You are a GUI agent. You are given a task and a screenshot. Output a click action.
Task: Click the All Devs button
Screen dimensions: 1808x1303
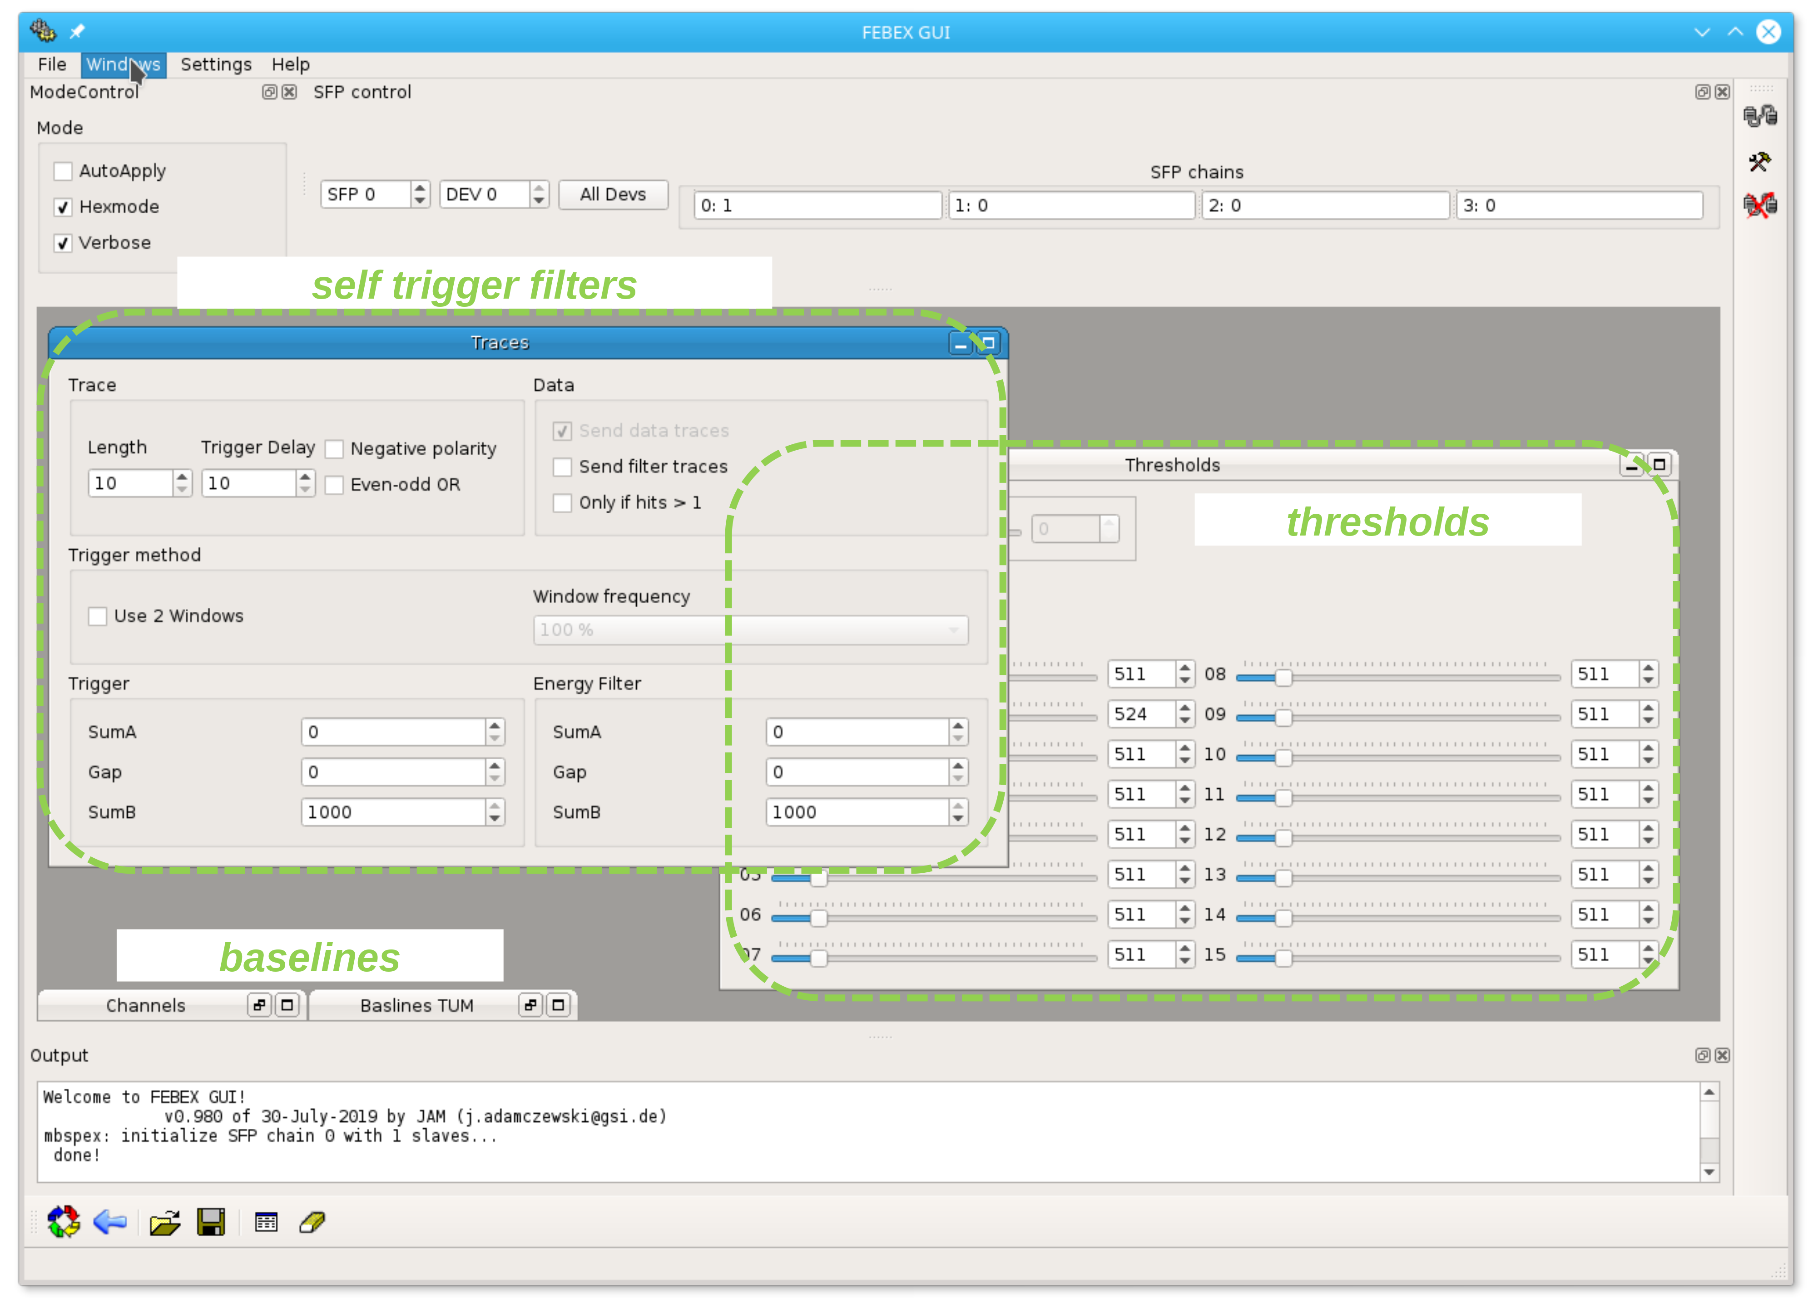[x=613, y=194]
